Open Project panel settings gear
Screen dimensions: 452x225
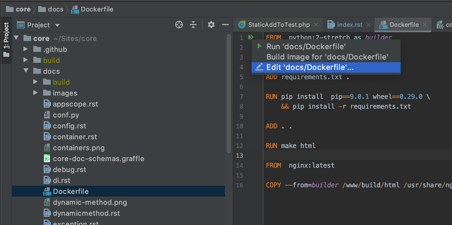click(x=211, y=25)
